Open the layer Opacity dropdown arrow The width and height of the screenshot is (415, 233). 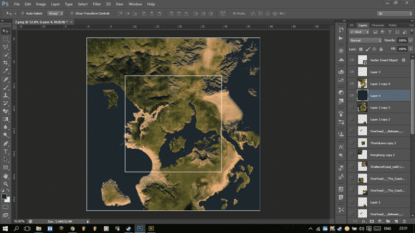click(409, 40)
